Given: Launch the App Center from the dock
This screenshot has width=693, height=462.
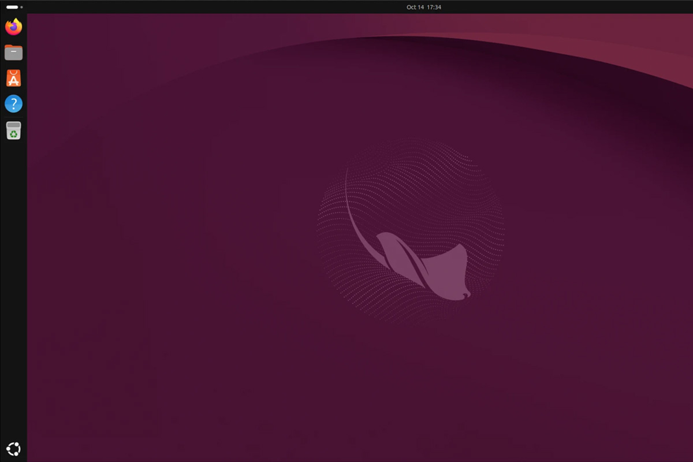Looking at the screenshot, I should [x=13, y=78].
